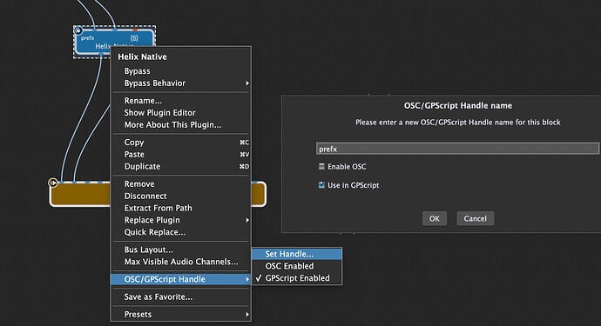Screen dimensions: 601x326
Task: Choose Paste from the context menu
Action: 181,154
